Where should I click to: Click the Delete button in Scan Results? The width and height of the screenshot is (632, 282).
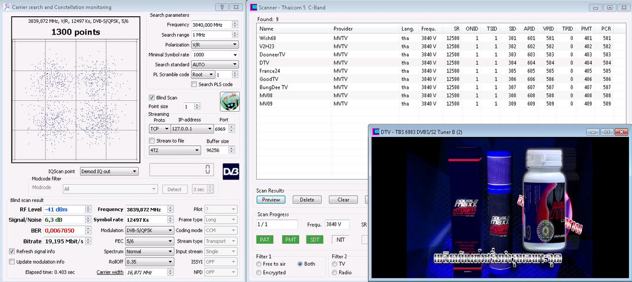coord(307,200)
